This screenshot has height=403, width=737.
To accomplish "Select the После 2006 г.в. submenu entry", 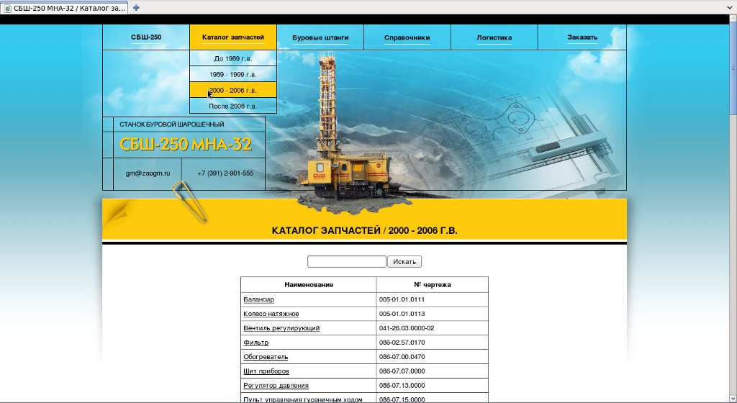I will [x=232, y=106].
